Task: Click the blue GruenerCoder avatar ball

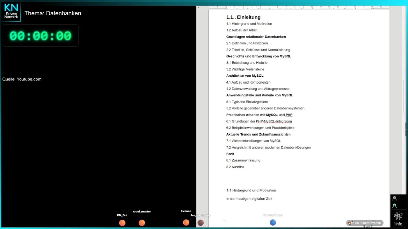Action: (273, 223)
